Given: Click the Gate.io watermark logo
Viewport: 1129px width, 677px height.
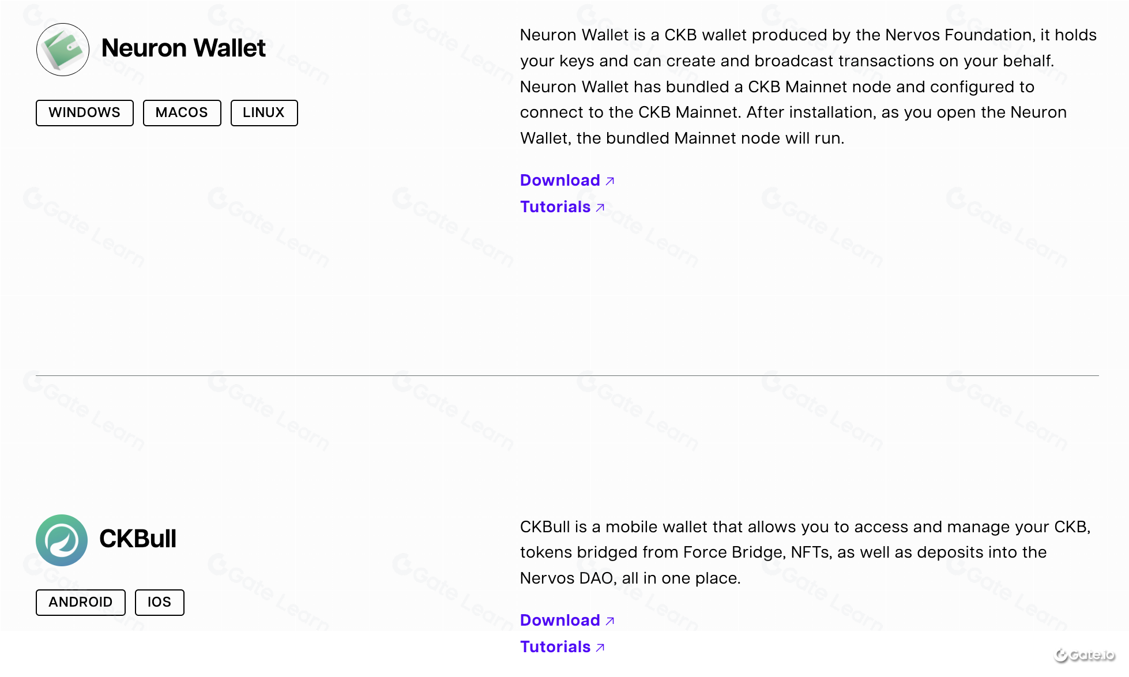Looking at the screenshot, I should tap(1085, 655).
